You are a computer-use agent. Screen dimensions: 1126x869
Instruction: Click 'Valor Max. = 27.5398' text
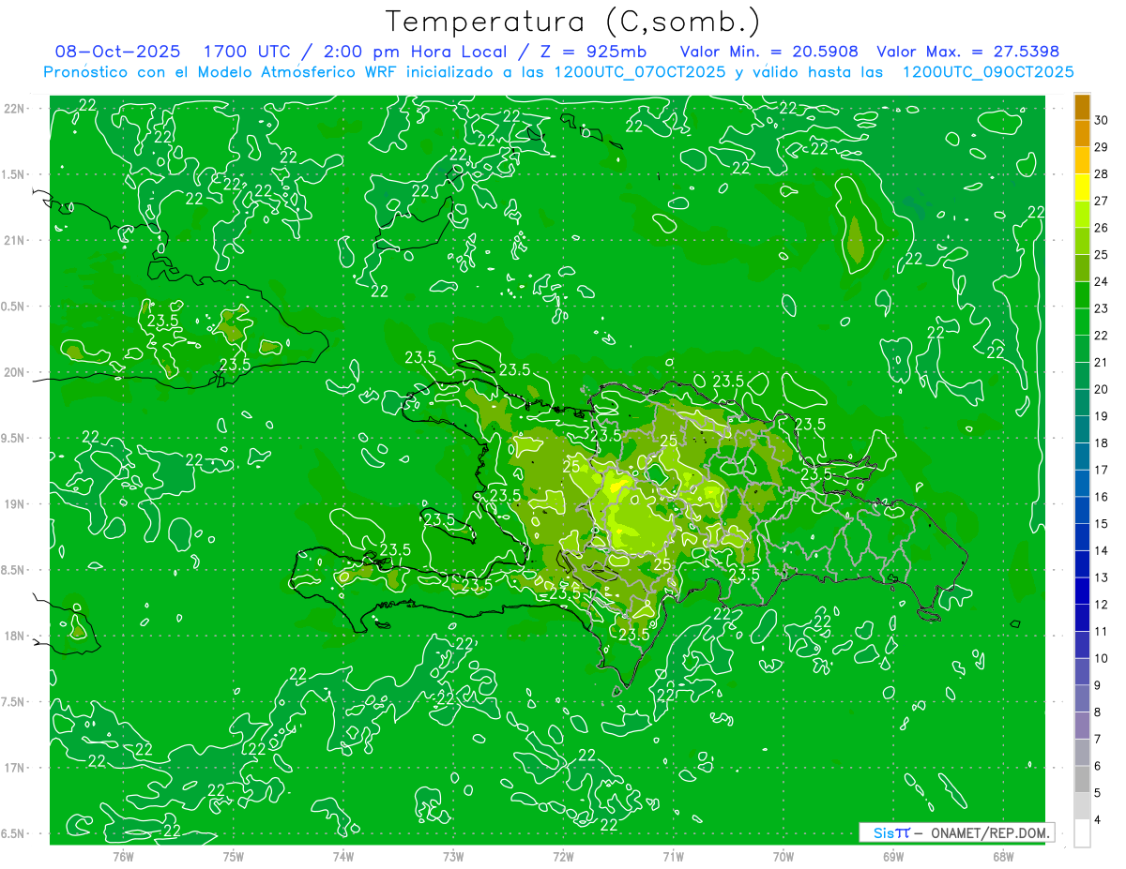coord(968,52)
